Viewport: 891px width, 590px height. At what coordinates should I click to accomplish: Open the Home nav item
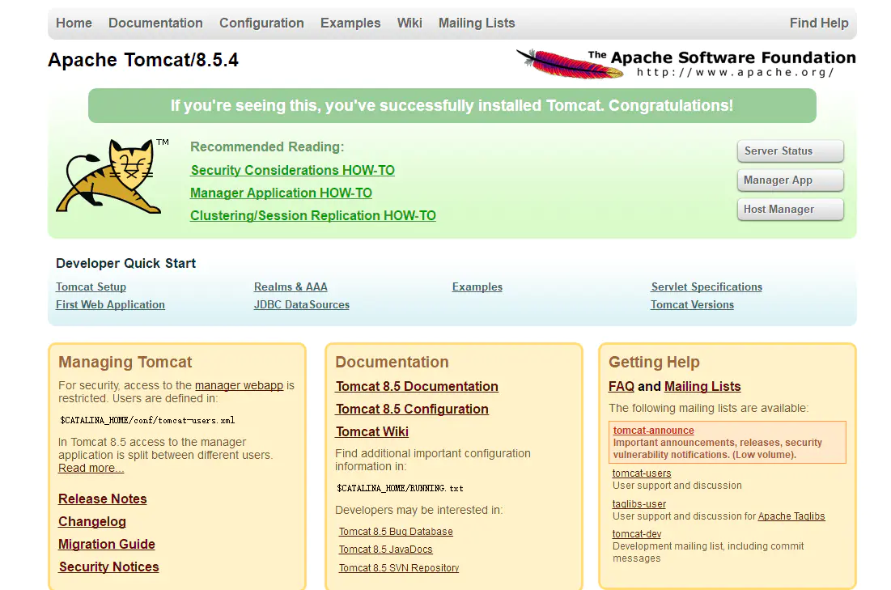pyautogui.click(x=74, y=23)
